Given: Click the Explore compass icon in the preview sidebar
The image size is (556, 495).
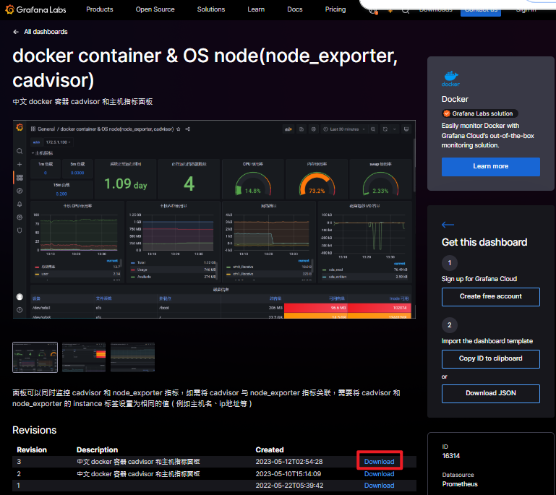Looking at the screenshot, I should point(20,191).
